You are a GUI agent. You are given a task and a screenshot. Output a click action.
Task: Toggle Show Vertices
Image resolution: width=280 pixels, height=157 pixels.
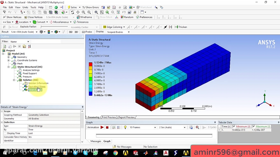(x=12, y=17)
